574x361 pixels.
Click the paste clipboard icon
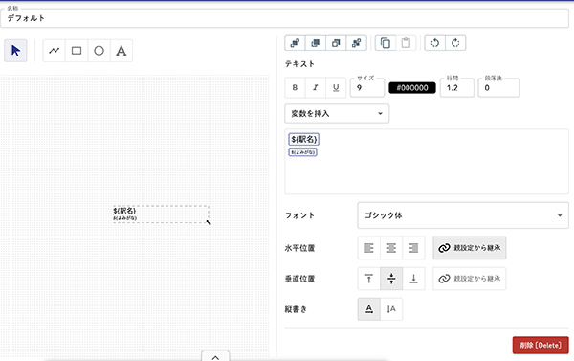coord(406,43)
